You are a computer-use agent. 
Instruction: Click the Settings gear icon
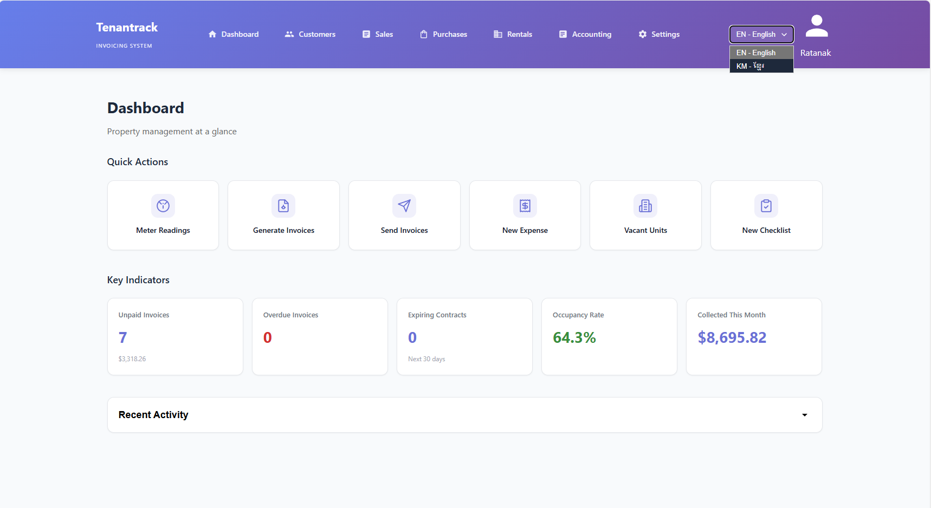(643, 34)
